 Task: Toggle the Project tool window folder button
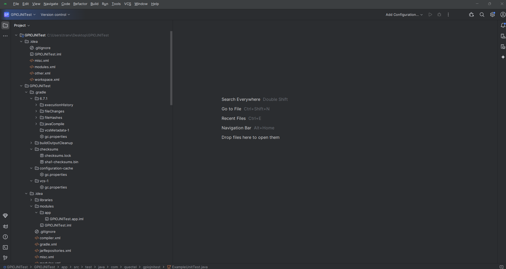coord(5,25)
